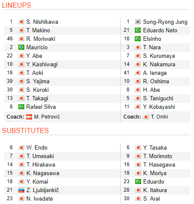194x204 pixels.
Task: Click the Brazil flag next to substitute Eduardo
Action: point(138,181)
